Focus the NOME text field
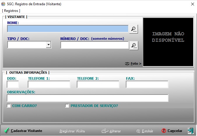 [68, 29]
